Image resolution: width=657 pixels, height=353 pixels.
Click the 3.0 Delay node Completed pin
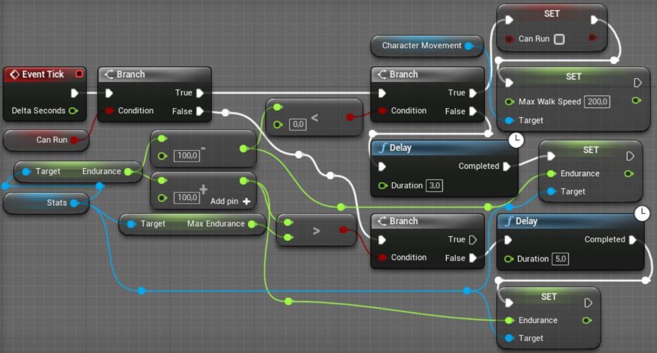tap(507, 167)
